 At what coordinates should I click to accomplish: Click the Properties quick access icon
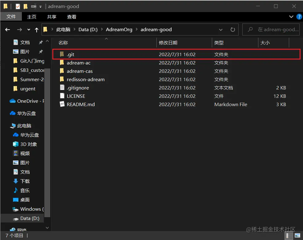(18, 6)
